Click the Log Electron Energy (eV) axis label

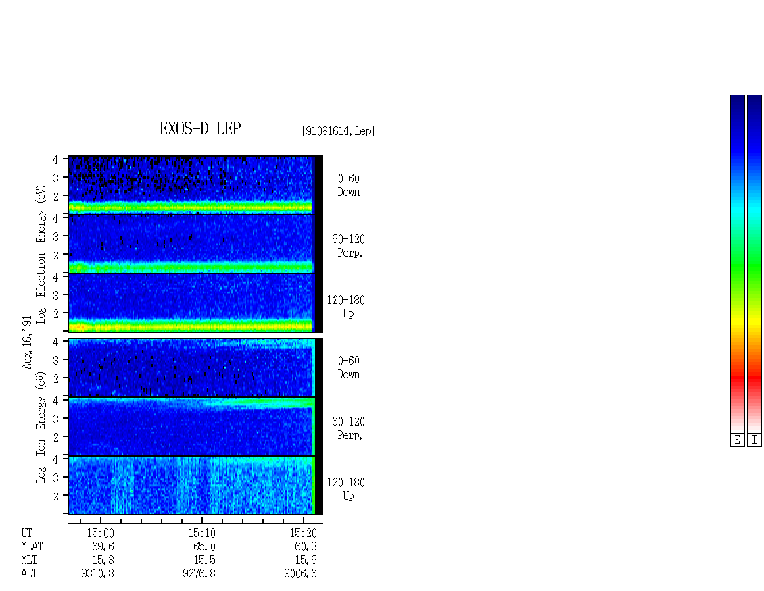[41, 254]
